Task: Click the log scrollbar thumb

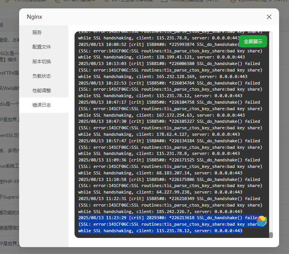Action: (271, 235)
